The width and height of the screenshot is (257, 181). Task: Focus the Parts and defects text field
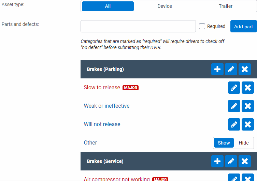[x=138, y=26]
